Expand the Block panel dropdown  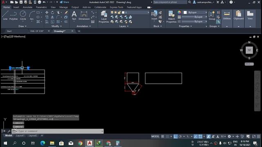[x=158, y=26]
